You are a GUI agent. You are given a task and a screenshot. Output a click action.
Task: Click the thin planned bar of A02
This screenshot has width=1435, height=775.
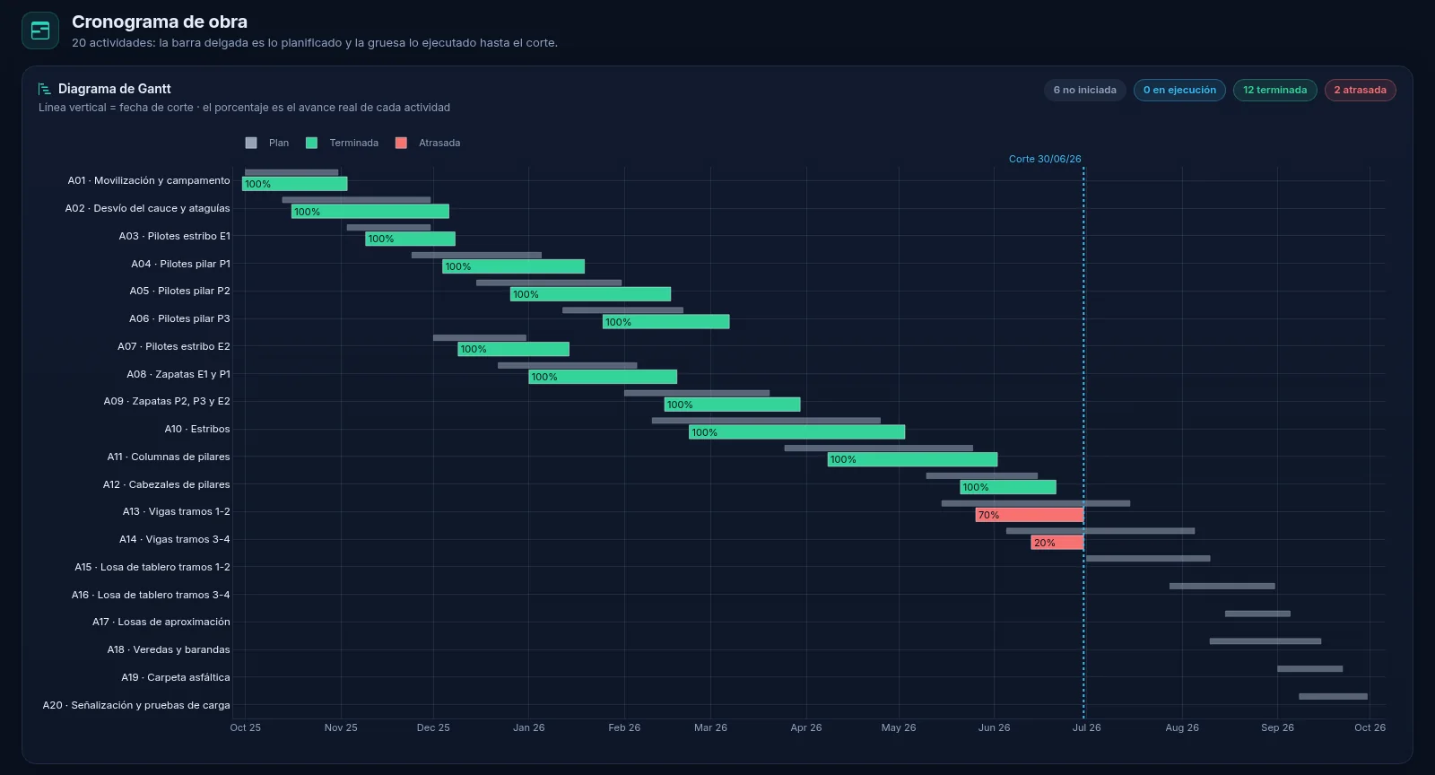[x=356, y=200]
